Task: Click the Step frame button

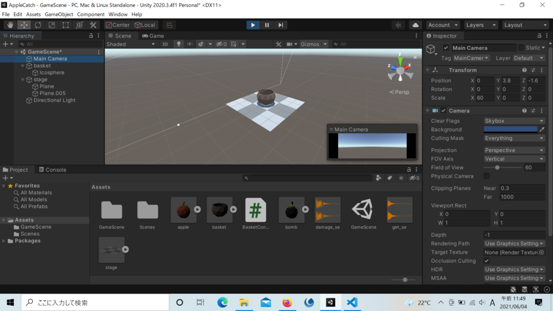Action: pyautogui.click(x=281, y=25)
